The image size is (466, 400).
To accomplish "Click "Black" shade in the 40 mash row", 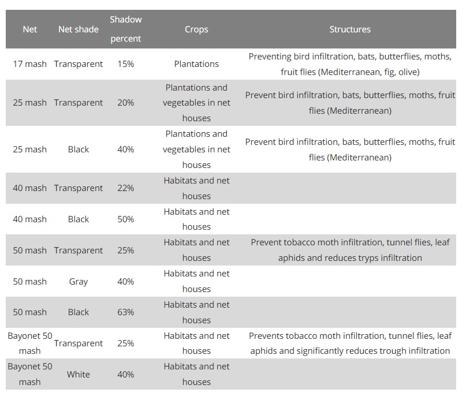I will pos(79,219).
